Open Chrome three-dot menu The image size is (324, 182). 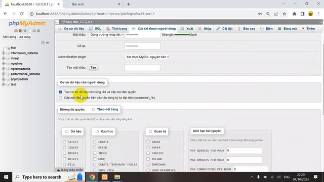(319, 14)
